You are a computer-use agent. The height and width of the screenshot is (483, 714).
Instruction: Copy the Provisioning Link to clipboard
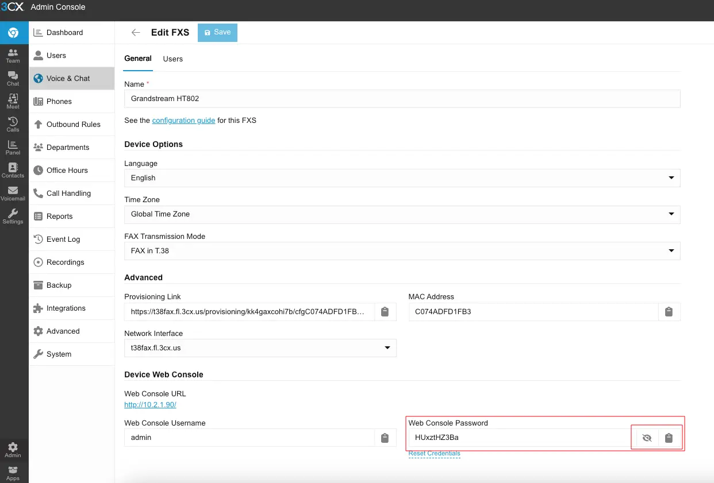pos(385,312)
